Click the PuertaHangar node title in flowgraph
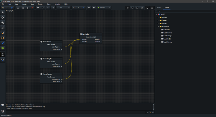Image resolution: width=216 pixels, height=117 pixels. [47, 74]
